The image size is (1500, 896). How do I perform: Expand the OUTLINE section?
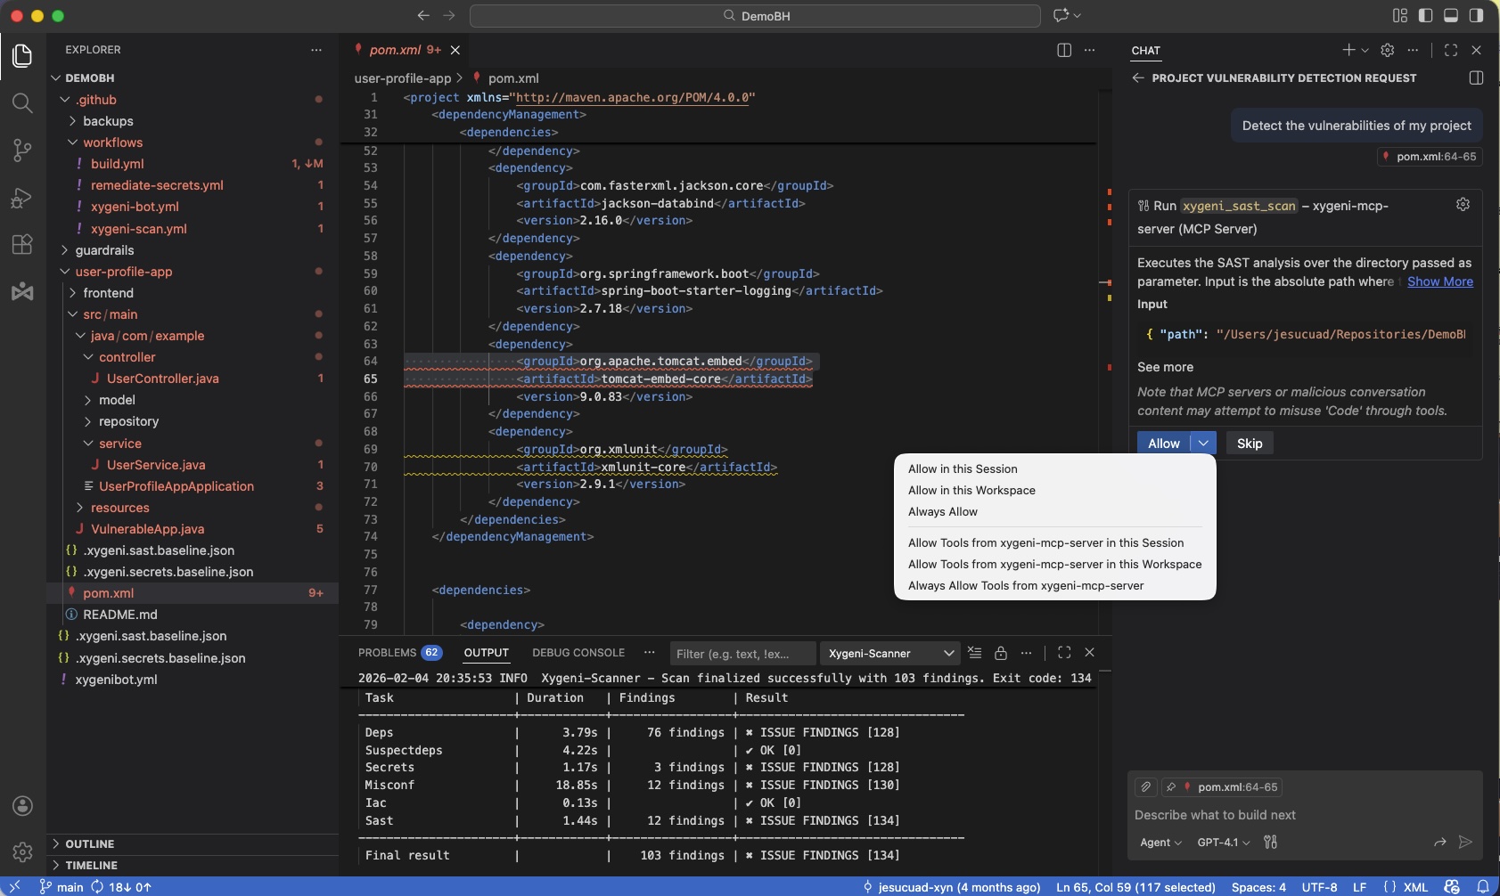[89, 843]
